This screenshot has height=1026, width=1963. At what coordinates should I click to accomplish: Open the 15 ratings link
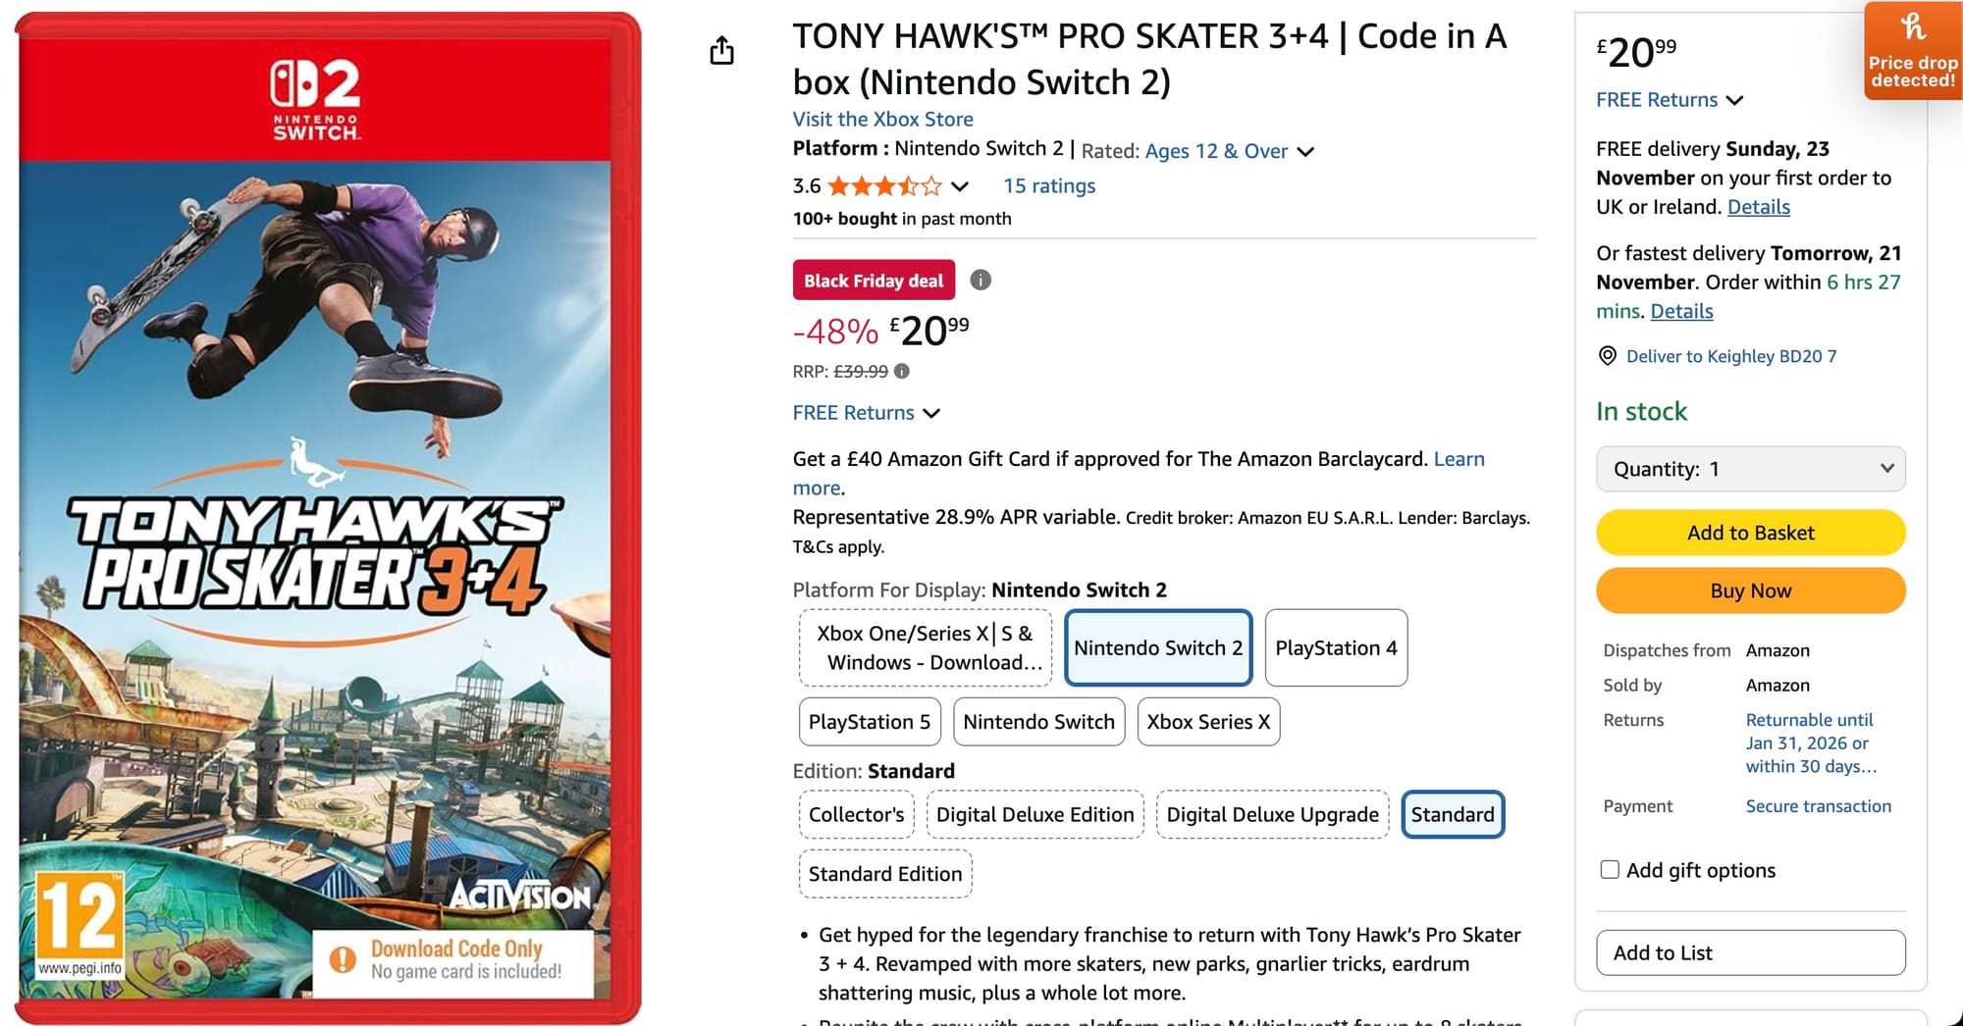pos(1048,186)
